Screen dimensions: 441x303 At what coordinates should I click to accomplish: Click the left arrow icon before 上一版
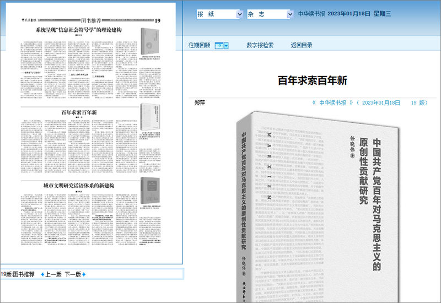coord(43,274)
